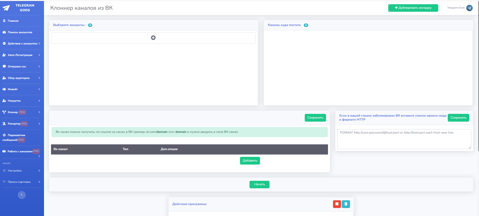The height and width of the screenshot is (216, 479).
Task: Click the Добавить button under the table
Action: 250,161
